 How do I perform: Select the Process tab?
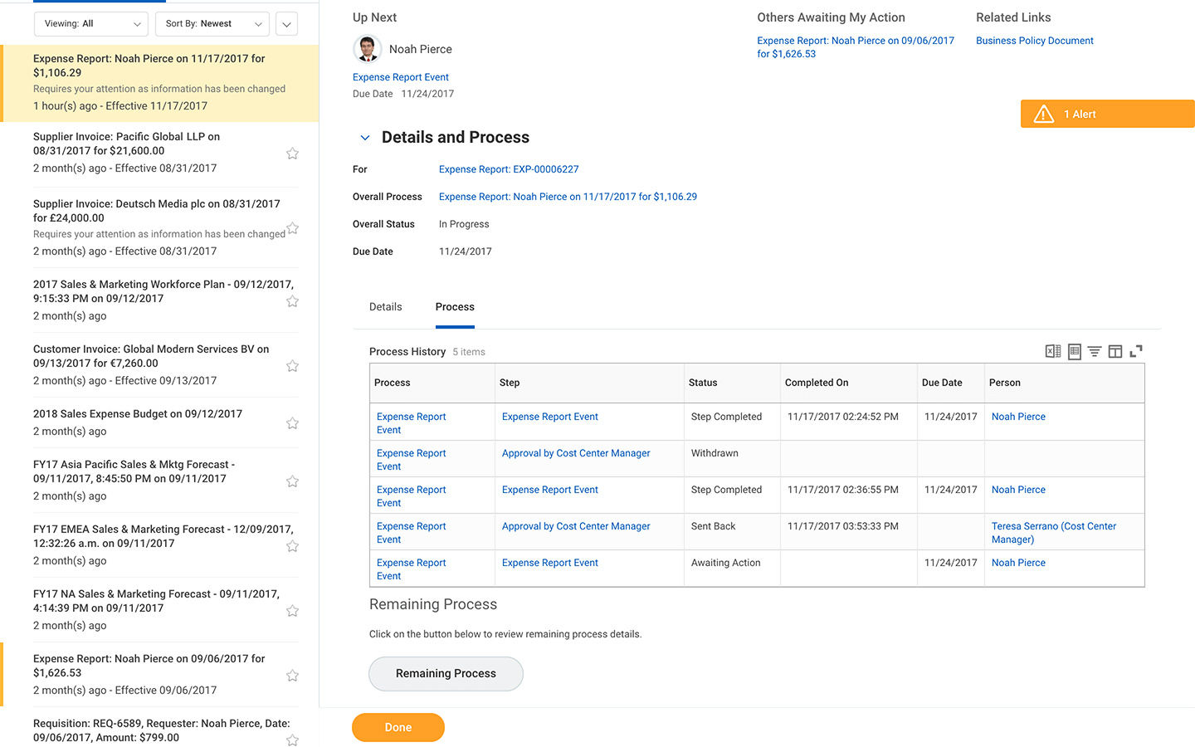click(455, 307)
